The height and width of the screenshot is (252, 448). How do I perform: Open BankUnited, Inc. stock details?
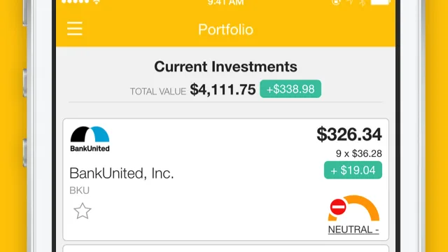pos(121,173)
